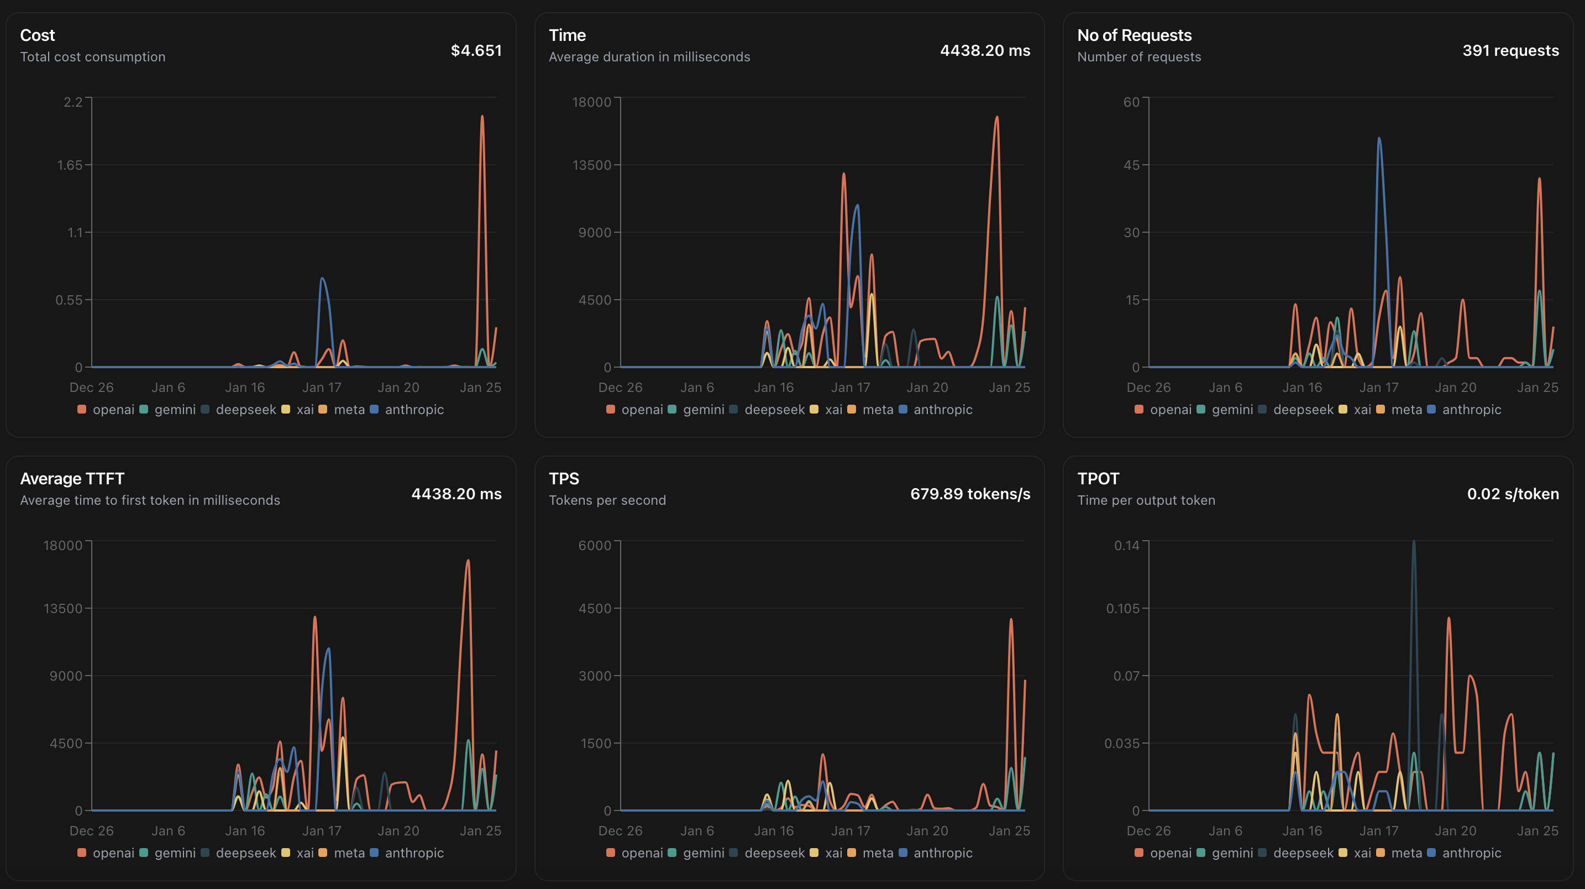1585x889 pixels.
Task: Click the 0.02 s/token value
Action: (1513, 494)
